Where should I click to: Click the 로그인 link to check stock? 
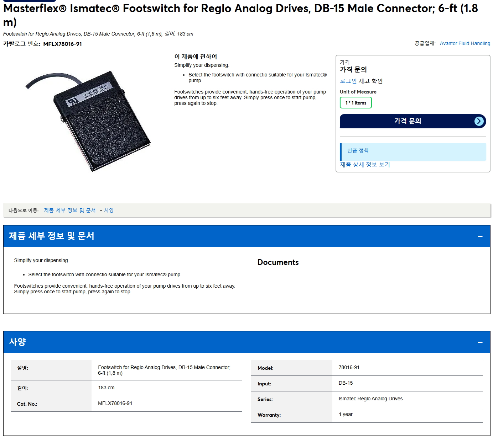[348, 81]
